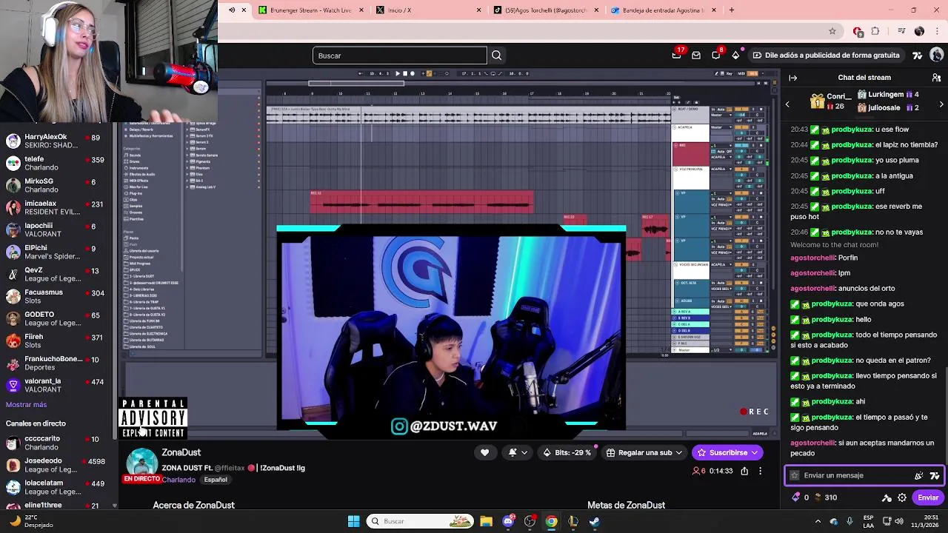Expand Mostrar más in followed channels
The height and width of the screenshot is (533, 948).
coord(26,405)
